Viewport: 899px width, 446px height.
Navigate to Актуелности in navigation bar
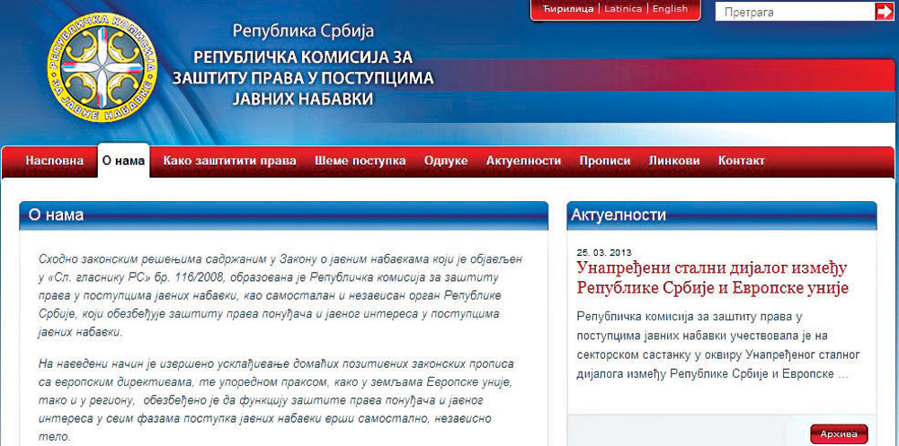pyautogui.click(x=523, y=161)
